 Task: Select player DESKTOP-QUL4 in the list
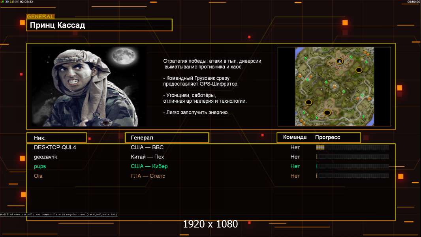54,147
